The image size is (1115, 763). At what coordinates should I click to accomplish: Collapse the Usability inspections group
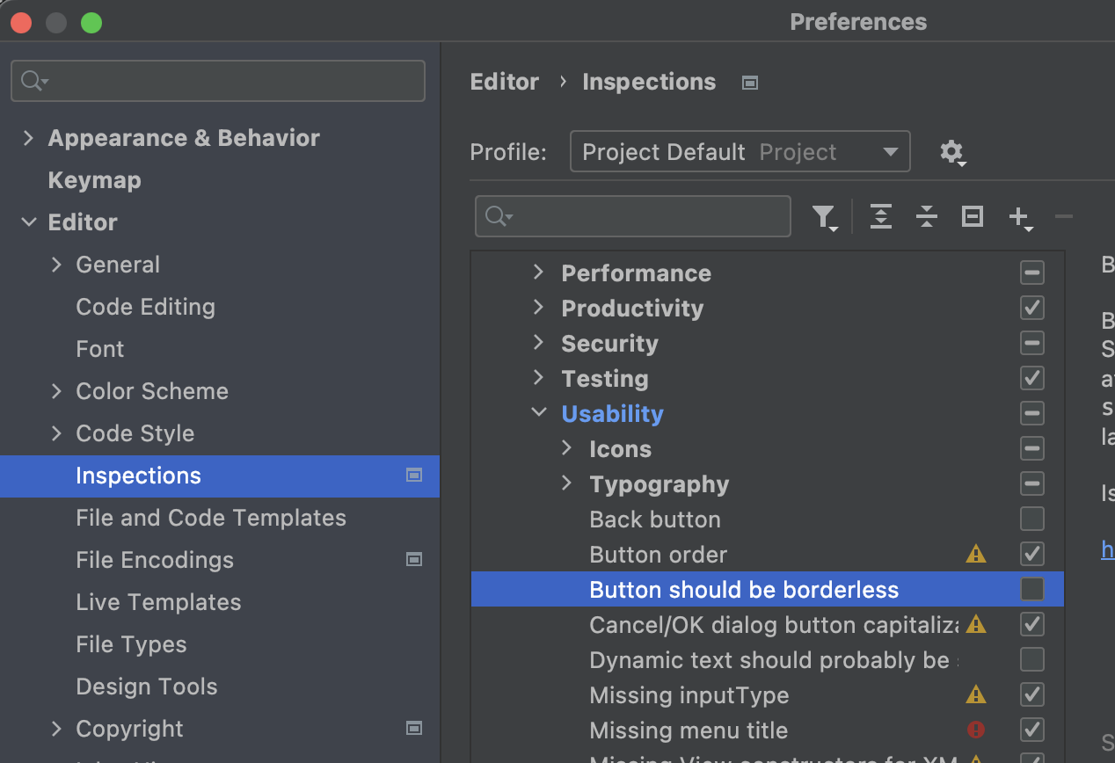(539, 413)
